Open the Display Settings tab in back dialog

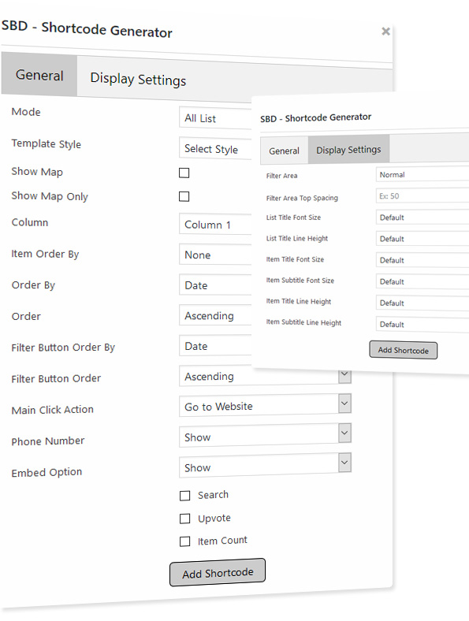(138, 80)
